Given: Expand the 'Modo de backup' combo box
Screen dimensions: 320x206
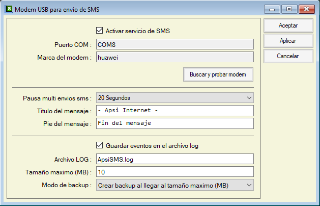Looking at the screenshot, I should (174, 185).
